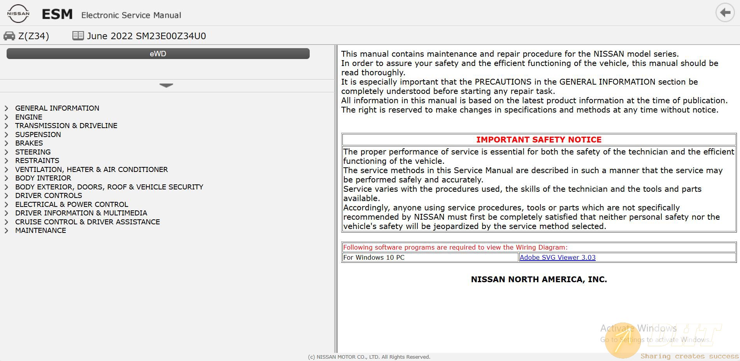740x361 pixels.
Task: Collapse the panel with the down arrow
Action: [166, 85]
